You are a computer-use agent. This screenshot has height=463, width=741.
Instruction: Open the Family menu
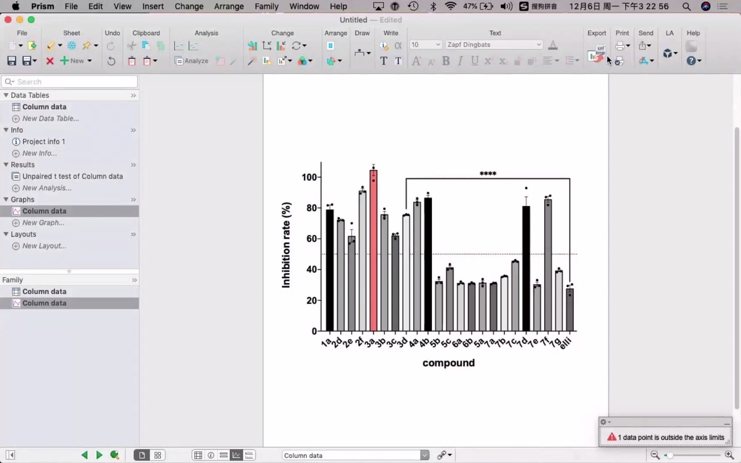[266, 6]
